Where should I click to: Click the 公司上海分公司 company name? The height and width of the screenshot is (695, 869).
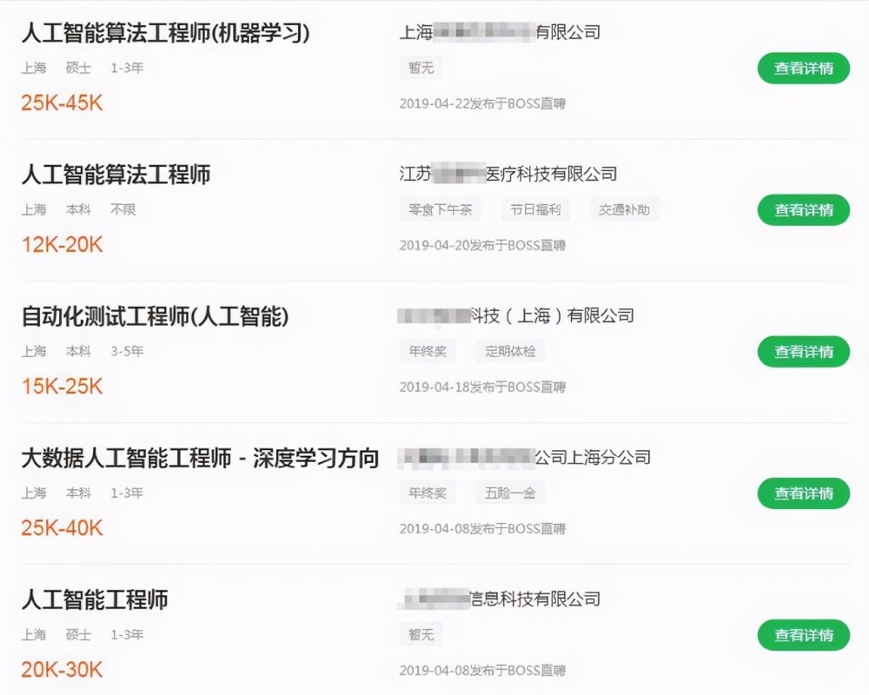click(524, 457)
